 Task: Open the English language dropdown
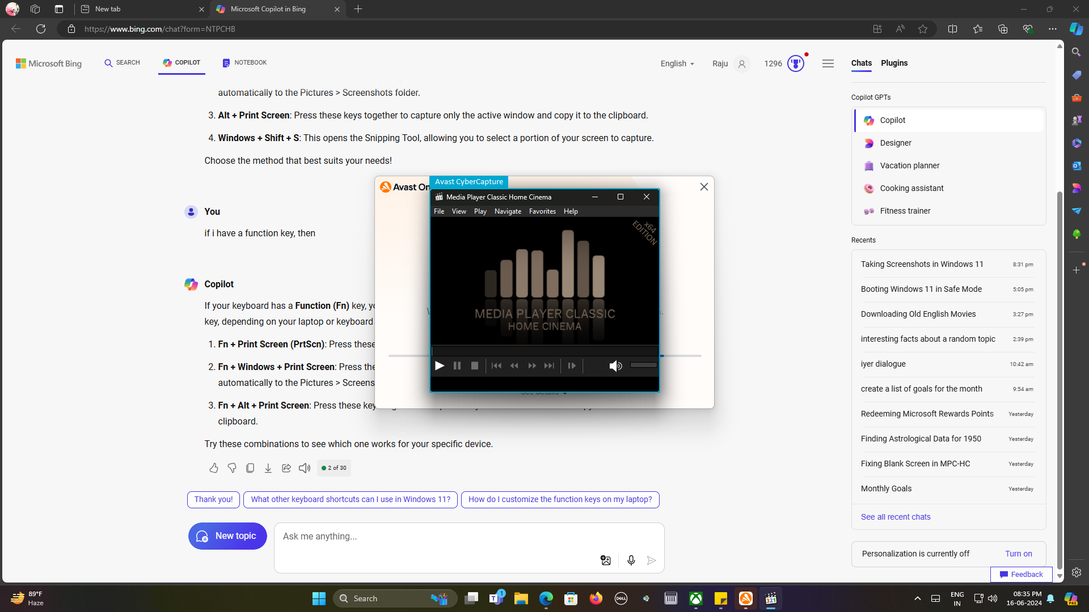coord(677,64)
